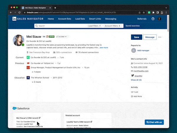Open the Extensions puzzle icon
The height and width of the screenshot is (133, 177).
[x=153, y=12]
